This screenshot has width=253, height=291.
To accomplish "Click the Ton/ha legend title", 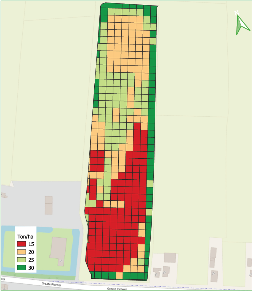I will 25,237.
